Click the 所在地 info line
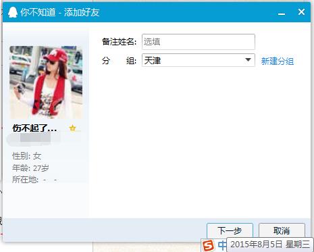The width and height of the screenshot is (314, 252). pos(34,180)
